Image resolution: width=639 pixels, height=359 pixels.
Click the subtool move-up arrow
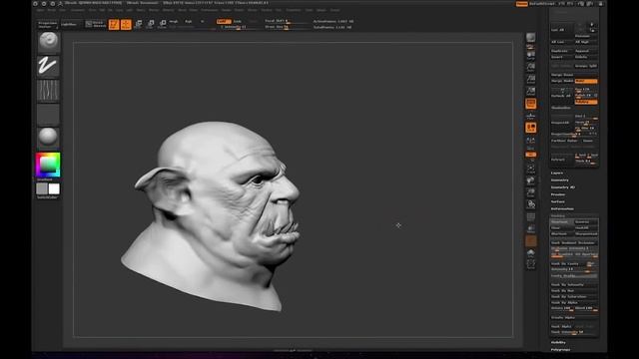click(592, 24)
